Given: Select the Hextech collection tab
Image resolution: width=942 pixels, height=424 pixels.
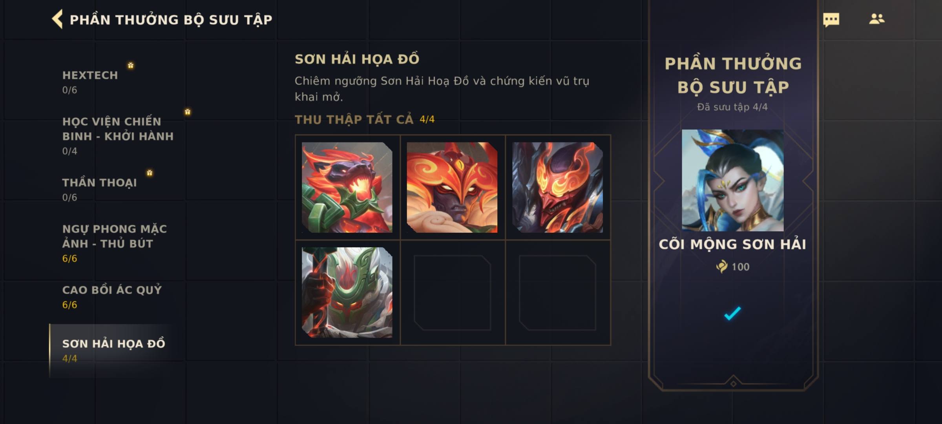Looking at the screenshot, I should 90,82.
